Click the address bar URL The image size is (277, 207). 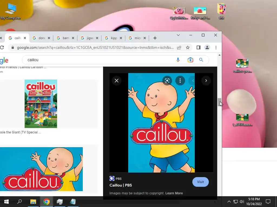(x=95, y=47)
